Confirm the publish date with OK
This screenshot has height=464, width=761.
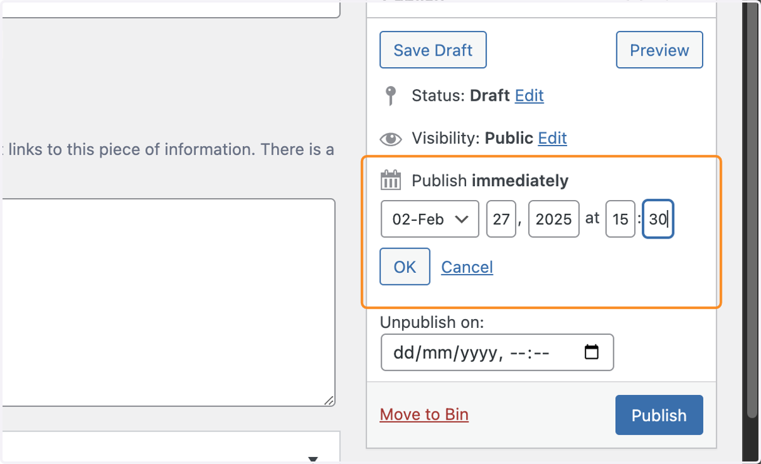[x=405, y=266]
